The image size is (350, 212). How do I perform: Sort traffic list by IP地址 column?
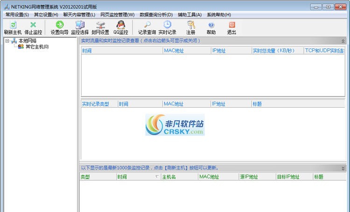[x=231, y=51]
